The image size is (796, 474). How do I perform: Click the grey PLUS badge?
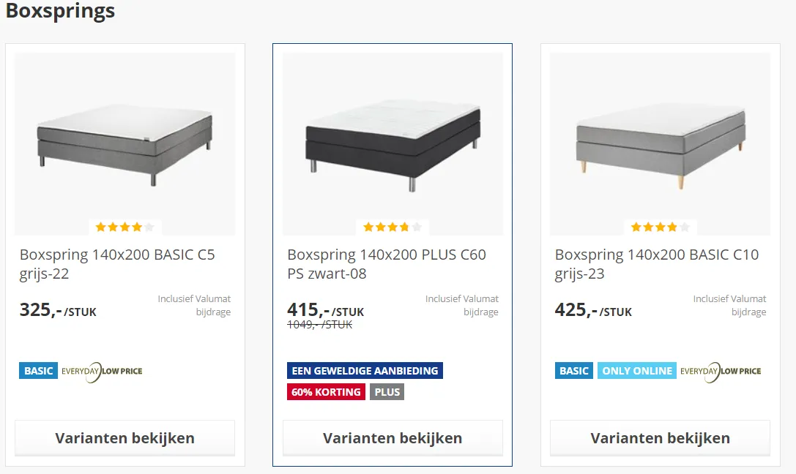387,392
